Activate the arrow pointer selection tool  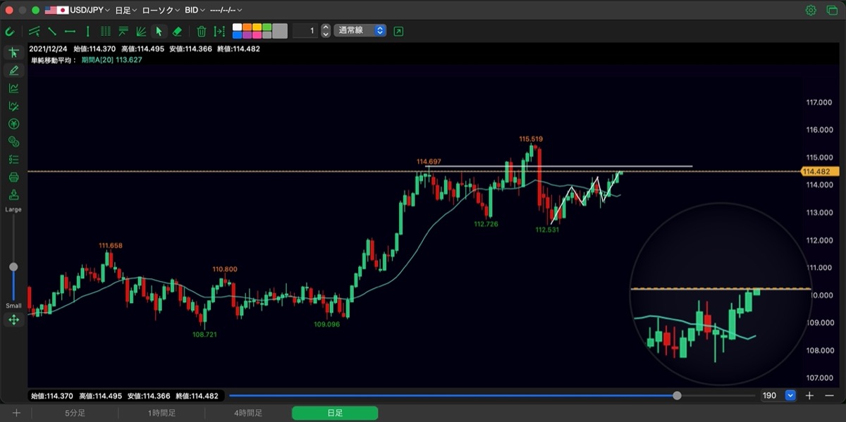(159, 31)
